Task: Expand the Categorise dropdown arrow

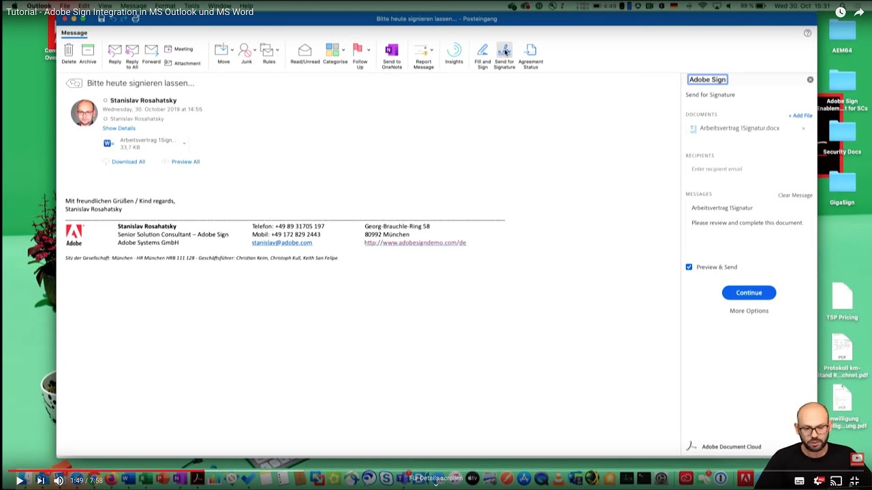Action: [343, 50]
